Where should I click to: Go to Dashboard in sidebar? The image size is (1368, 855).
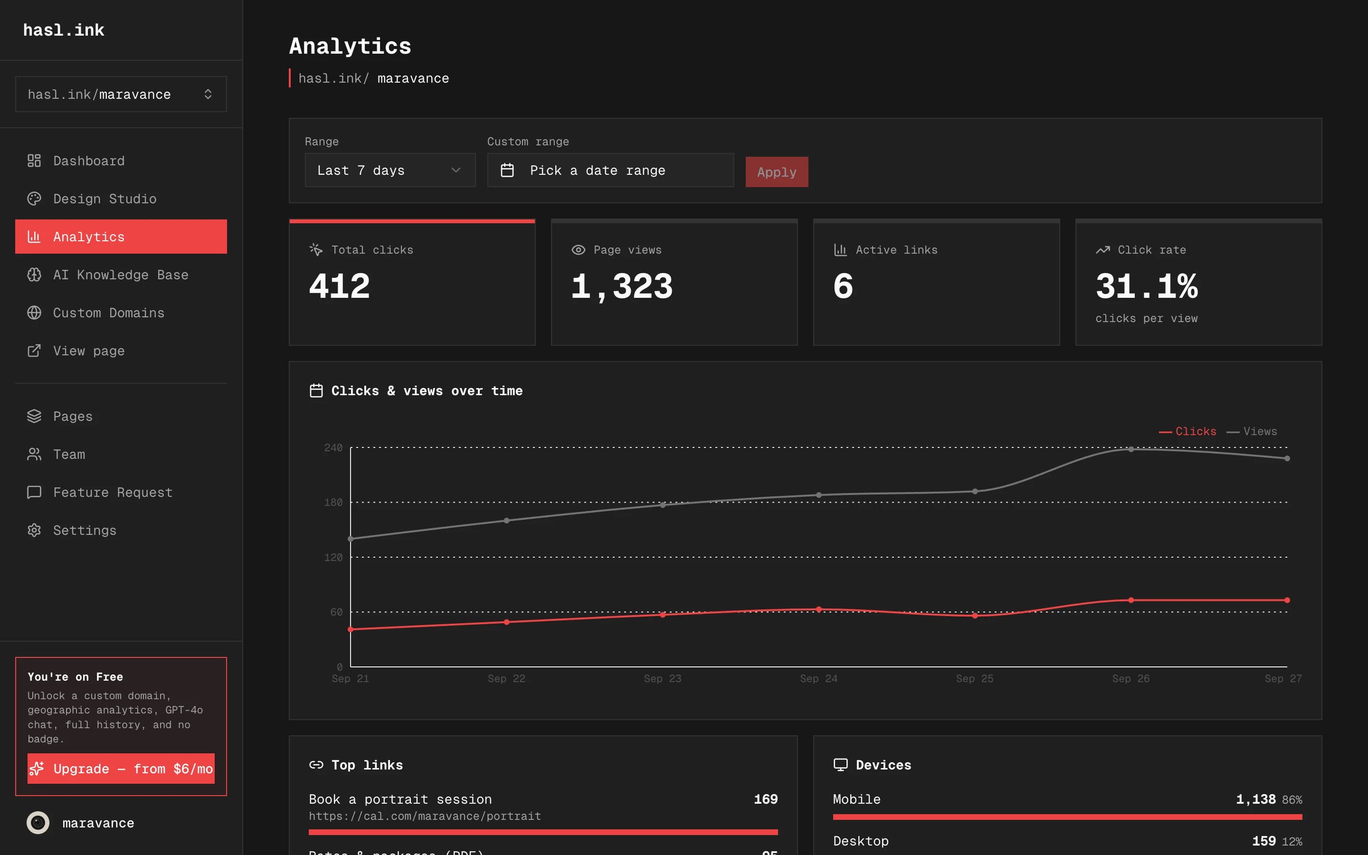(121, 161)
